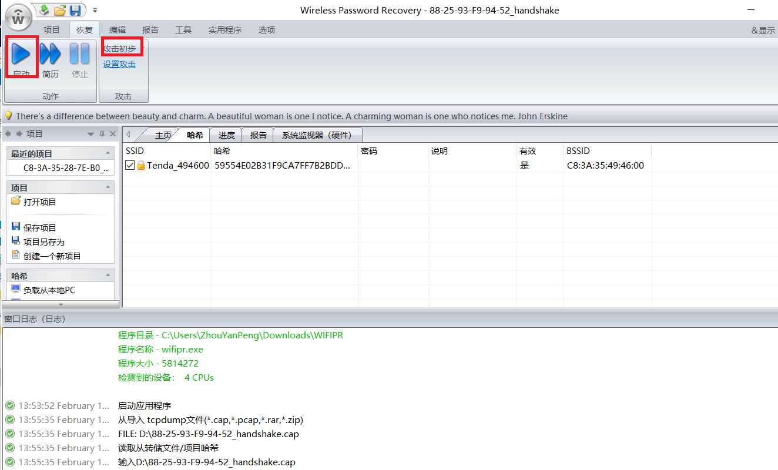Switch to the 主页 document tab
Screen dimensions: 778x470
[x=163, y=135]
